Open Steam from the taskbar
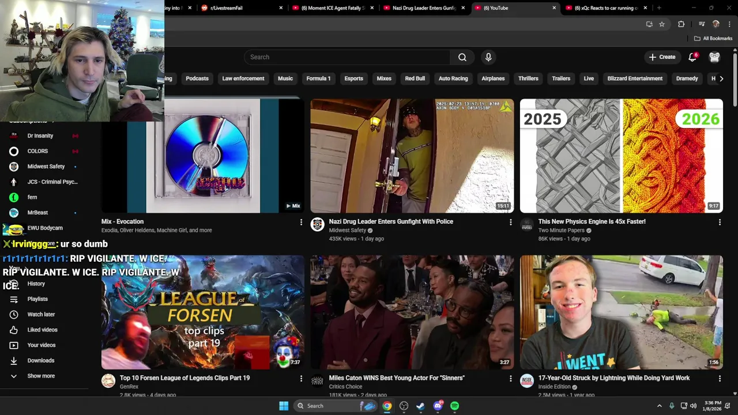The height and width of the screenshot is (415, 738). [x=421, y=406]
